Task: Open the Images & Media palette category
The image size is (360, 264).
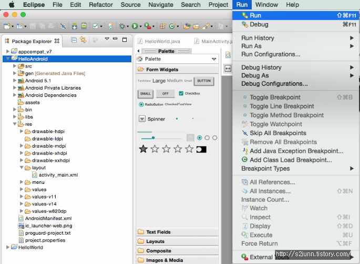Action: coord(177,260)
